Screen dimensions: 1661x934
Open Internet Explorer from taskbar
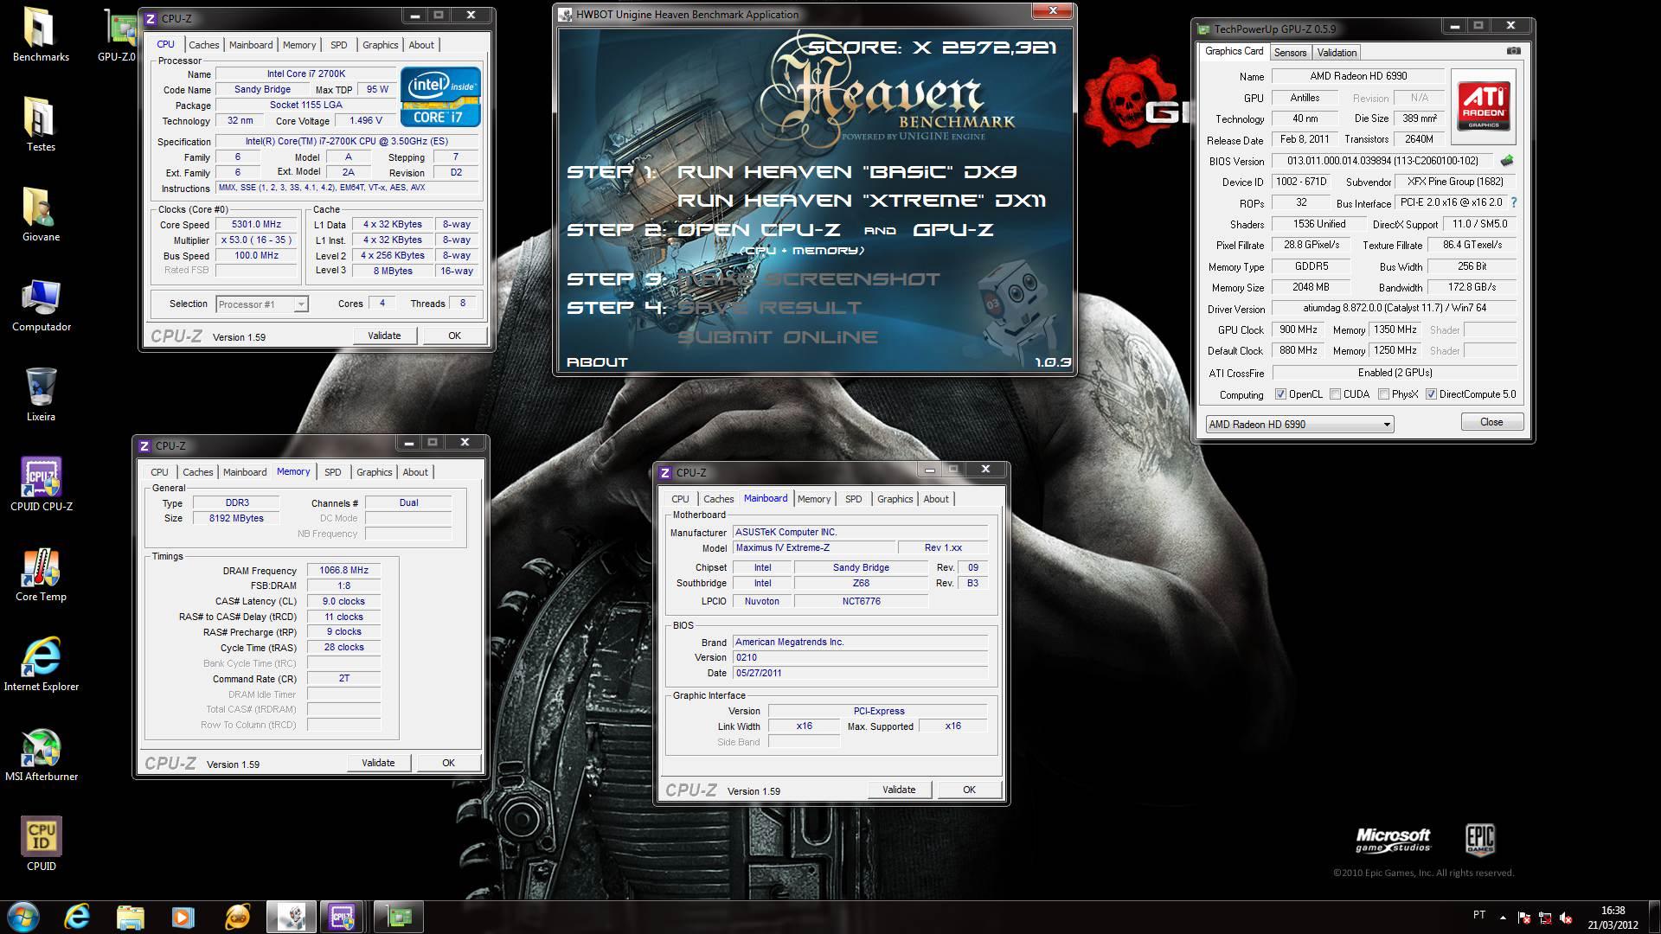[x=77, y=917]
